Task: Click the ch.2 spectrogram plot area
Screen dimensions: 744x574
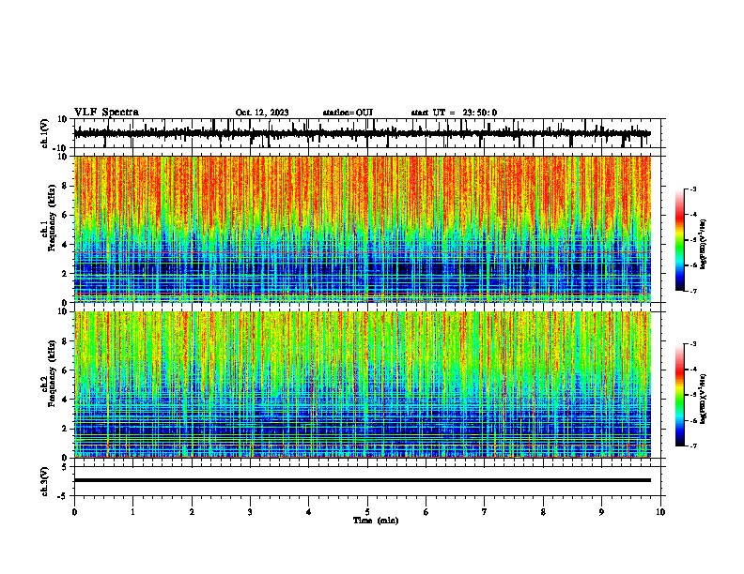Action: click(362, 385)
